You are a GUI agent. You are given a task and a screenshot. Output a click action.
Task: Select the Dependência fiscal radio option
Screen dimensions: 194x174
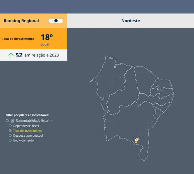pyautogui.click(x=10, y=126)
